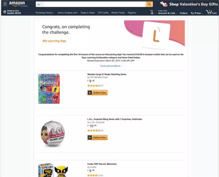Screen dimensions: 219x177
Task: Open the hamburger navigation menu
Action: pos(5,4)
